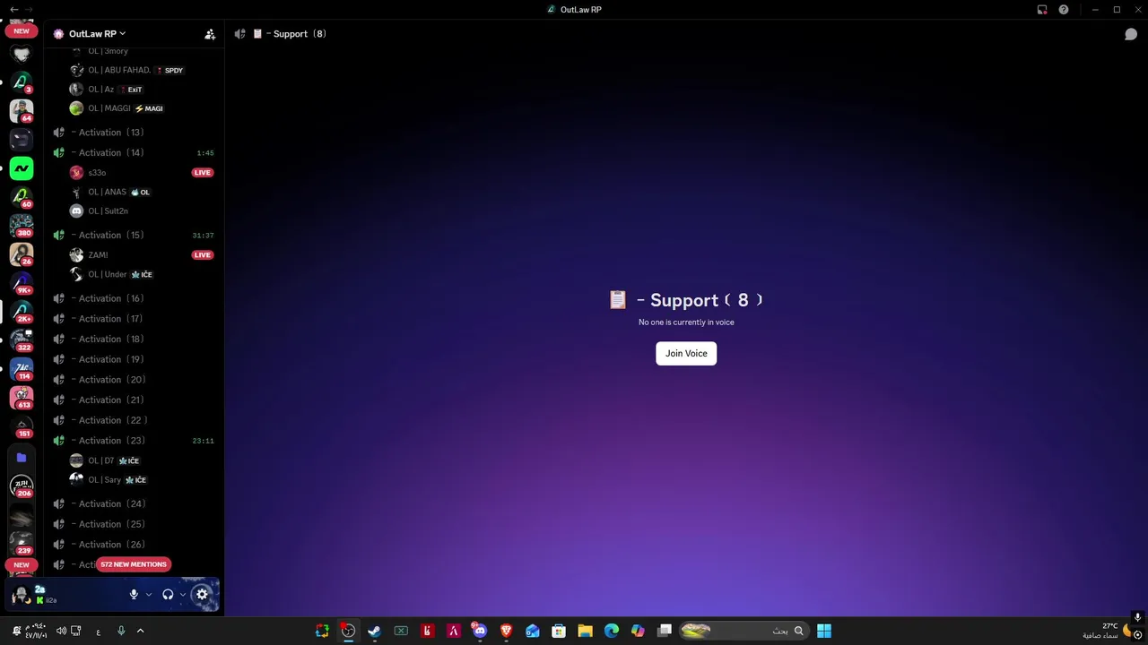Go back with the left arrow
1148x645 pixels.
click(x=13, y=10)
